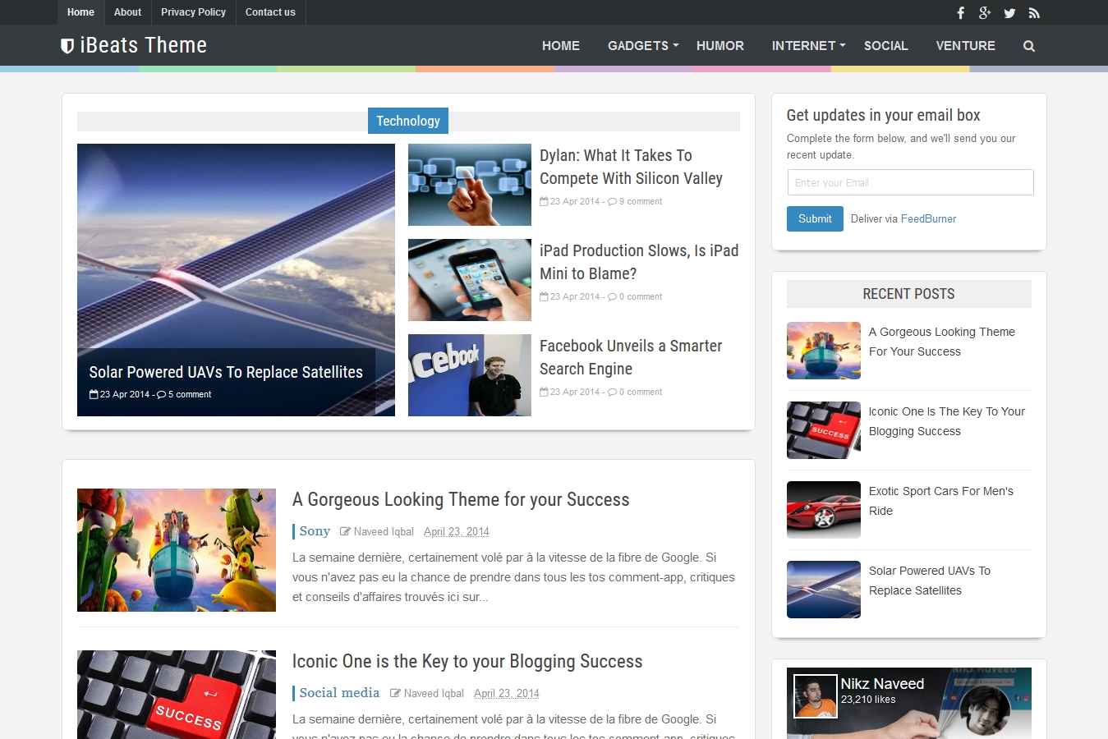Click the touchscreen thumbnail for Dylan article
Viewport: 1108px width, 739px height.
pos(470,185)
